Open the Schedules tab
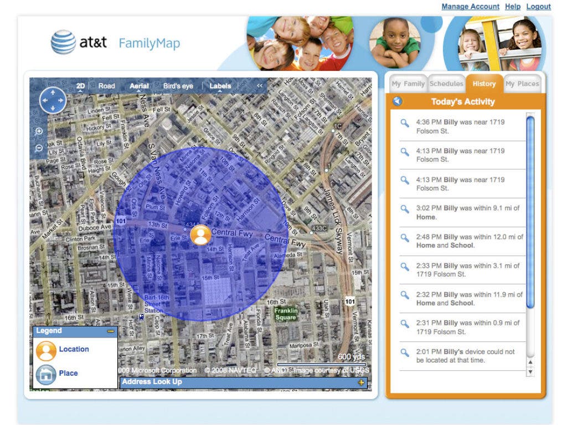This screenshot has width=562, height=425. click(447, 84)
